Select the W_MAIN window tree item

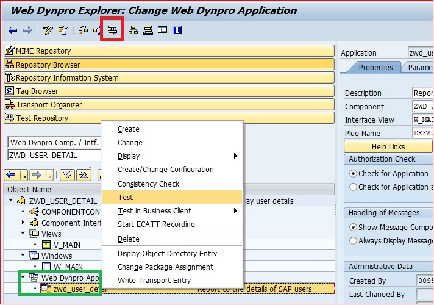click(x=68, y=267)
